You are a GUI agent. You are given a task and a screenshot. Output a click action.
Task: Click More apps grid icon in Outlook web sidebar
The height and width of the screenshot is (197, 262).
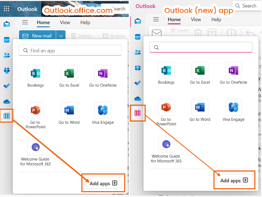7,116
